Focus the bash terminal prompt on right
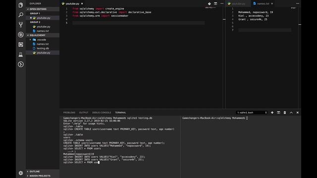 point(215,118)
